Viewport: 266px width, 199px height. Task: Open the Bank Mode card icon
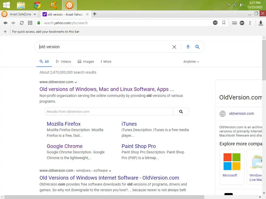234,23
